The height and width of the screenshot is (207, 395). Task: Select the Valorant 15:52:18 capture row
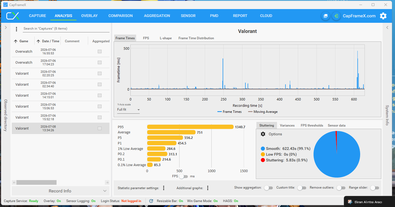[x=61, y=118]
